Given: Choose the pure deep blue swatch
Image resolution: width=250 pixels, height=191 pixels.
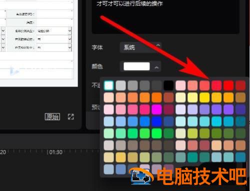Looking at the screenshot, I should click(x=156, y=121).
